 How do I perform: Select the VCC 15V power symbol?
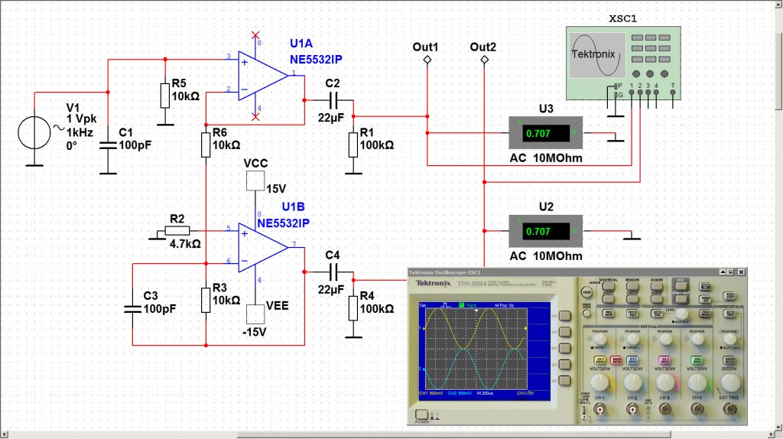click(255, 180)
